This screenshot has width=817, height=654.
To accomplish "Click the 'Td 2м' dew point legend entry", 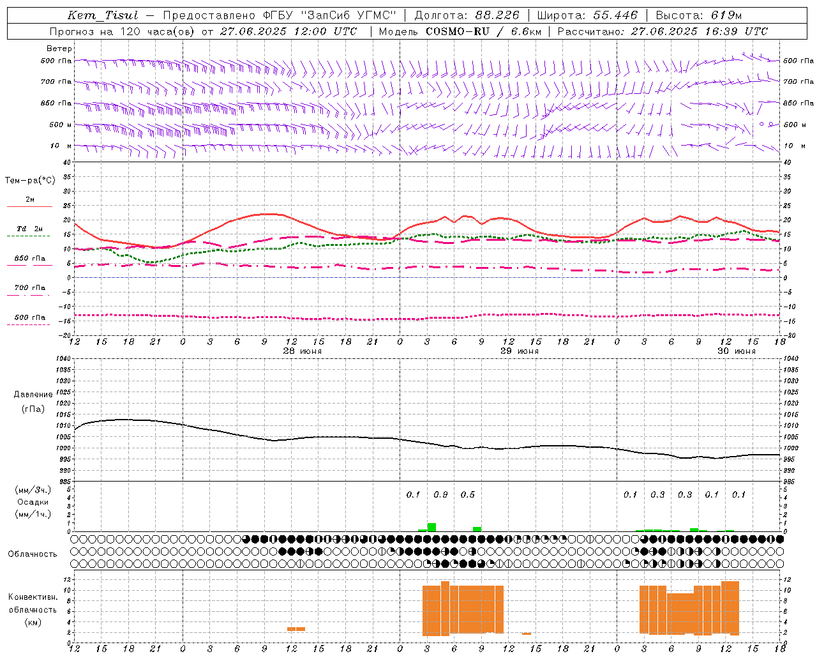I will click(29, 229).
